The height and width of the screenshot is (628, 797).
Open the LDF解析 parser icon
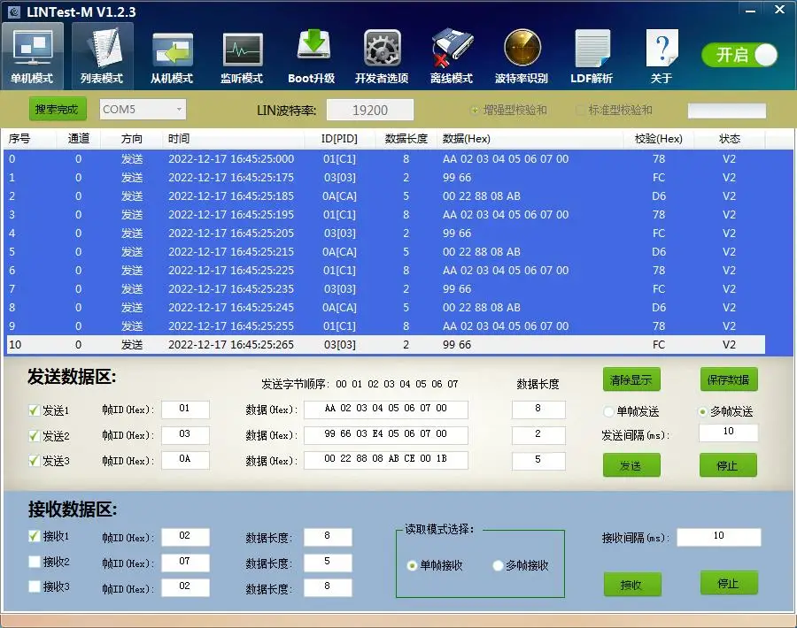point(592,55)
